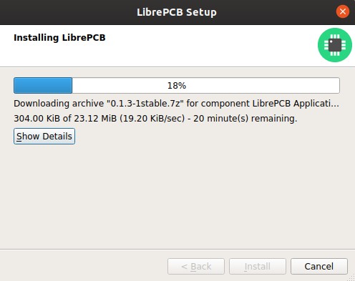
Task: Click the disabled Install button
Action: 258,266
